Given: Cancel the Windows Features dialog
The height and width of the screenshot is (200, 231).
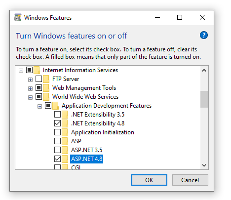Looking at the screenshot, I should point(190,180).
